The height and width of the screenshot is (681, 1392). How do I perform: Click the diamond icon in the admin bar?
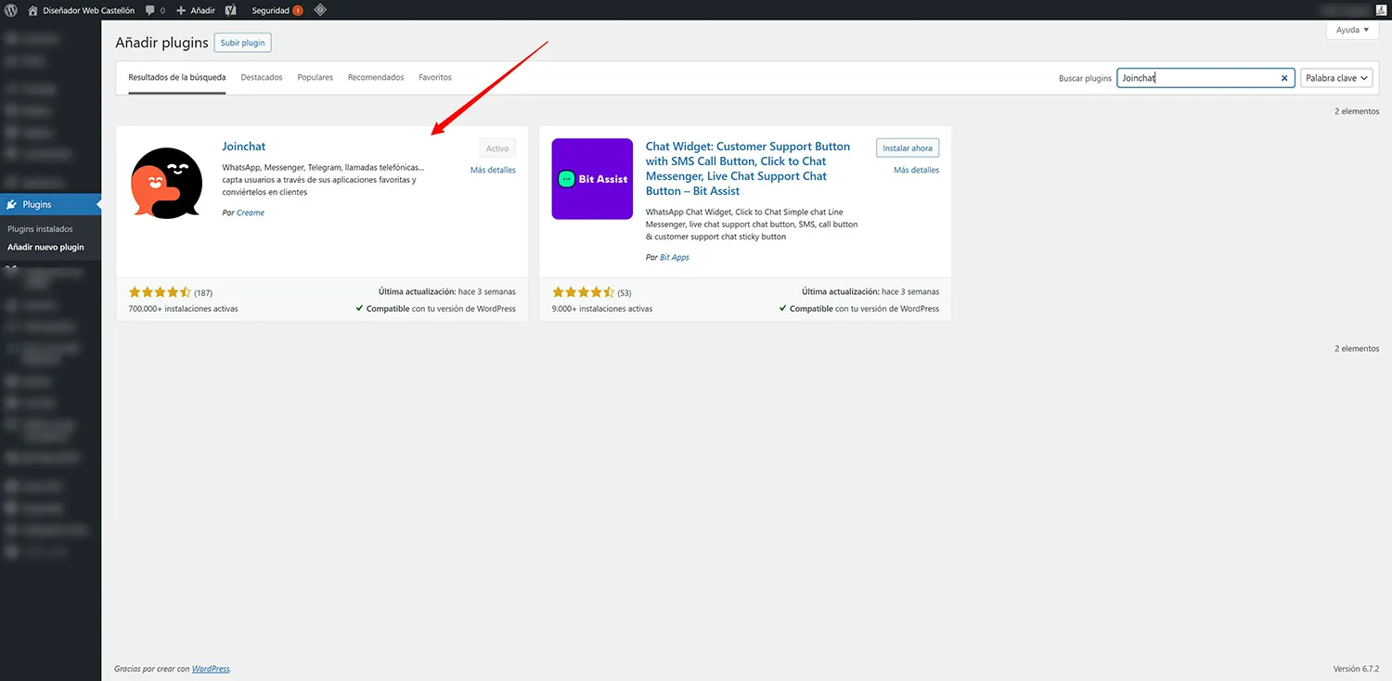coord(319,10)
